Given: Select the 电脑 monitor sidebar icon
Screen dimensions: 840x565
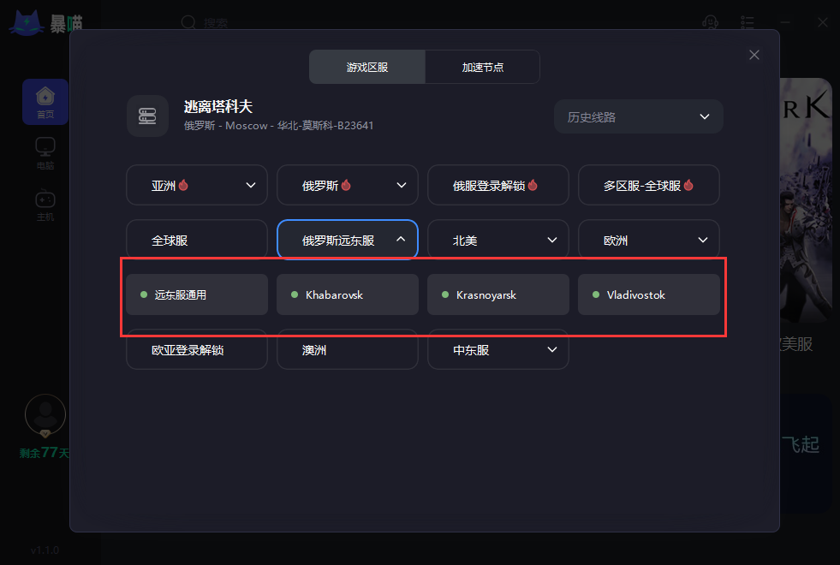Looking at the screenshot, I should (x=45, y=153).
